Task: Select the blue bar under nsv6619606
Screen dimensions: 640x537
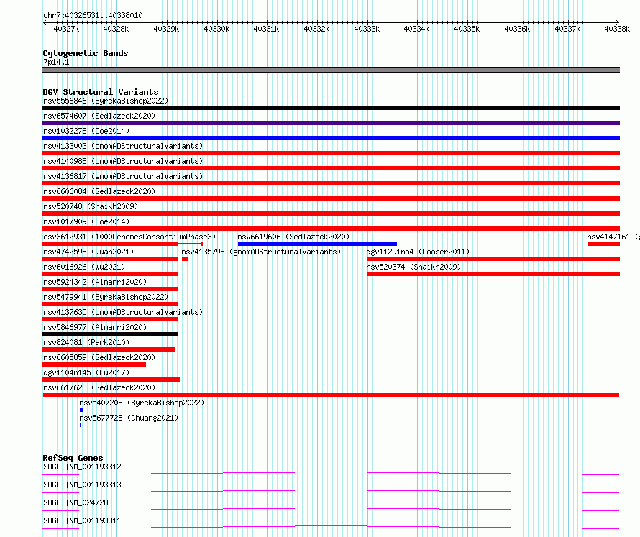Action: pyautogui.click(x=317, y=244)
